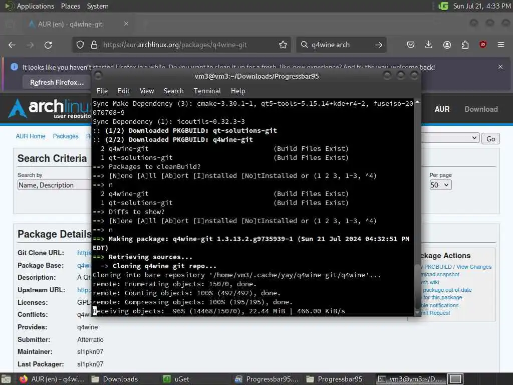Screen dimensions: 513x385
Task: Go back in Firefox history
Action: point(12,45)
